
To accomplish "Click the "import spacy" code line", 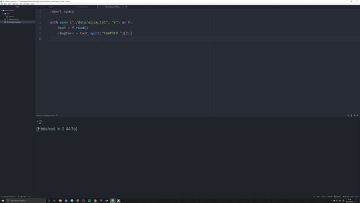I will pyautogui.click(x=62, y=11).
